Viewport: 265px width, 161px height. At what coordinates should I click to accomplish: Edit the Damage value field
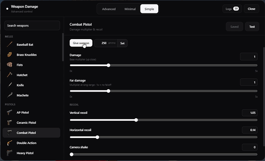(249, 57)
